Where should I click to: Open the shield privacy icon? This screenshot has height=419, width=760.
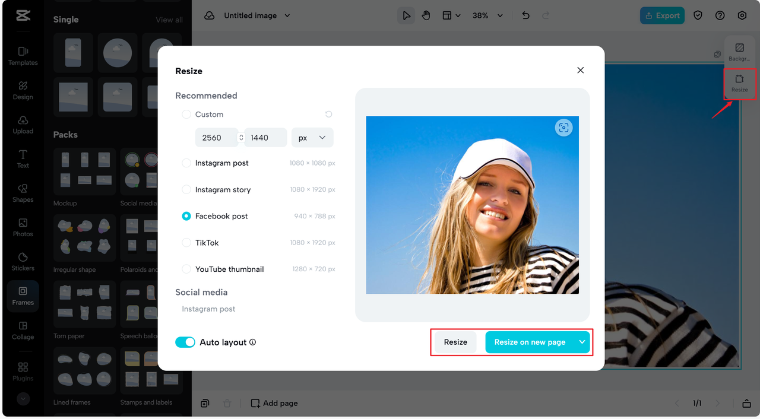pyautogui.click(x=698, y=15)
